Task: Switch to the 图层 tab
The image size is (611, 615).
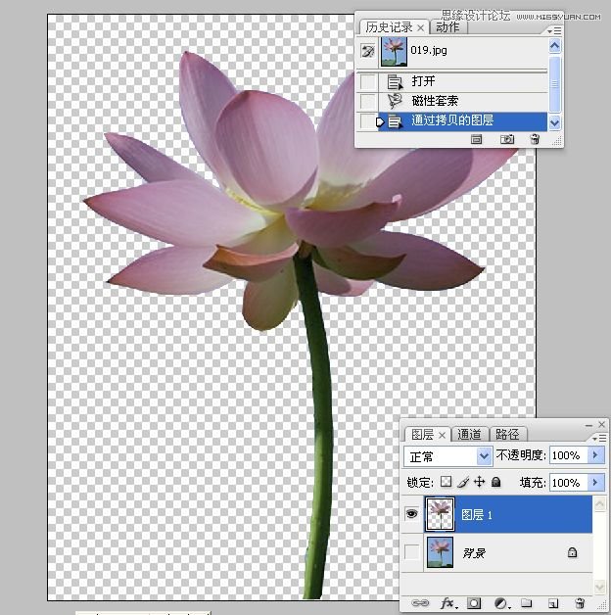Action: tap(422, 435)
